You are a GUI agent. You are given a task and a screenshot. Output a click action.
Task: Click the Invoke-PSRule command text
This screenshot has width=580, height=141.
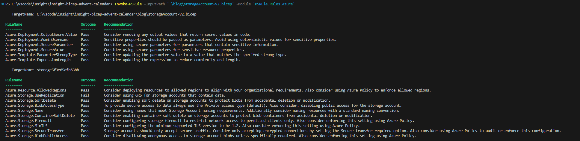tap(128, 4)
